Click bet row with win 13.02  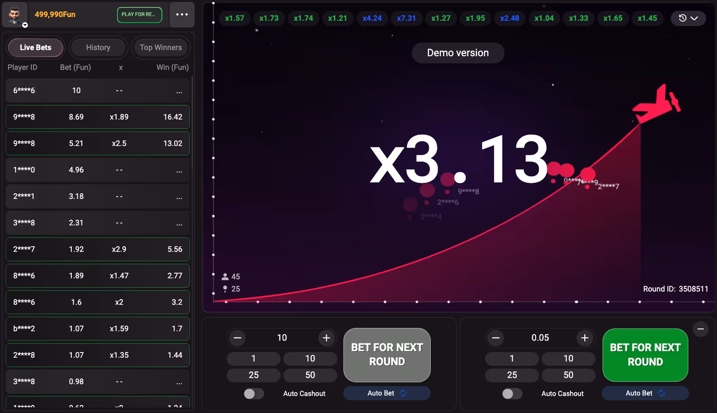point(98,144)
